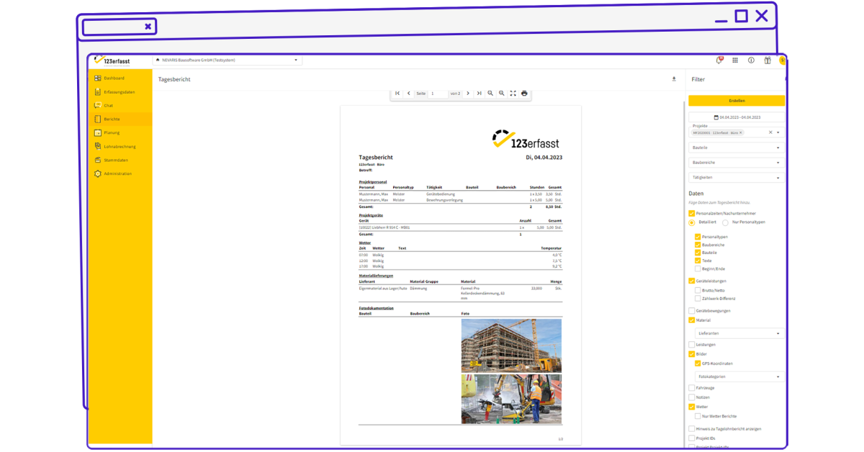Clear all selected Projekte

[770, 132]
